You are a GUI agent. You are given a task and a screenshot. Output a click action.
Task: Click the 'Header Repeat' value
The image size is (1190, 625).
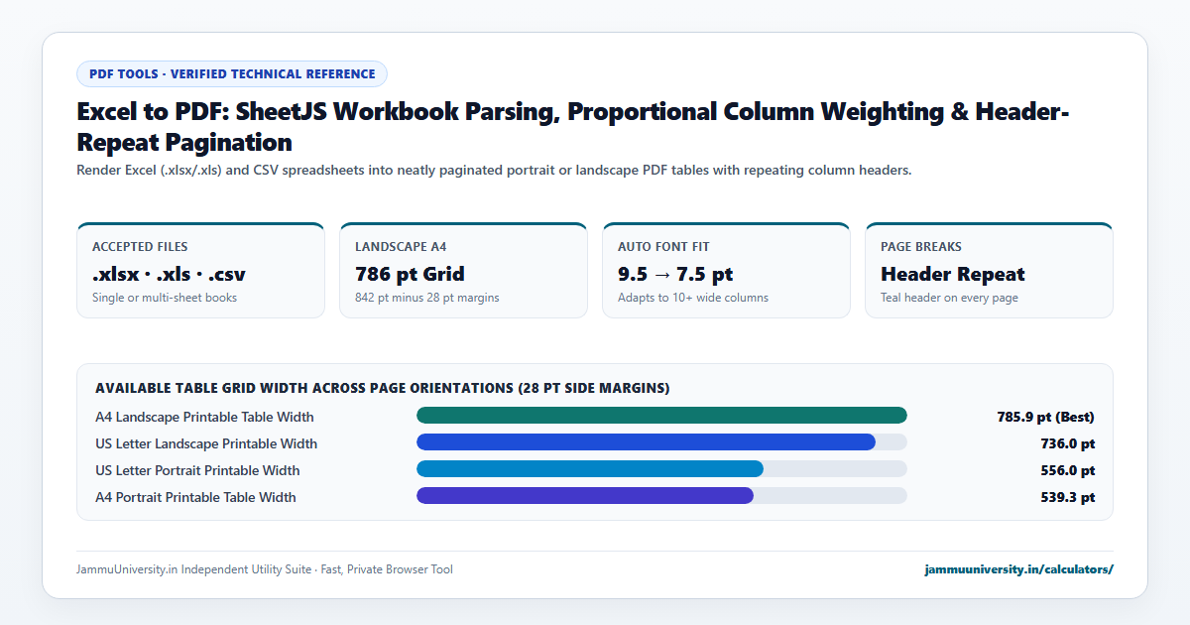tap(953, 274)
